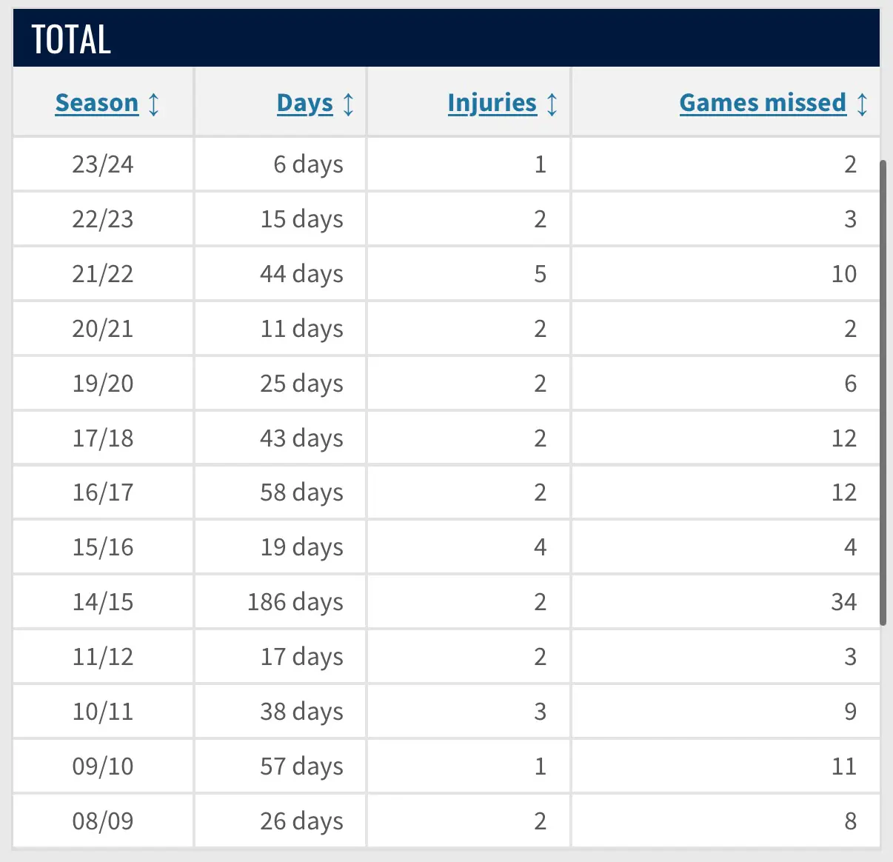Click the sort arrow icon beside Injuries
893x862 pixels.
coord(552,104)
